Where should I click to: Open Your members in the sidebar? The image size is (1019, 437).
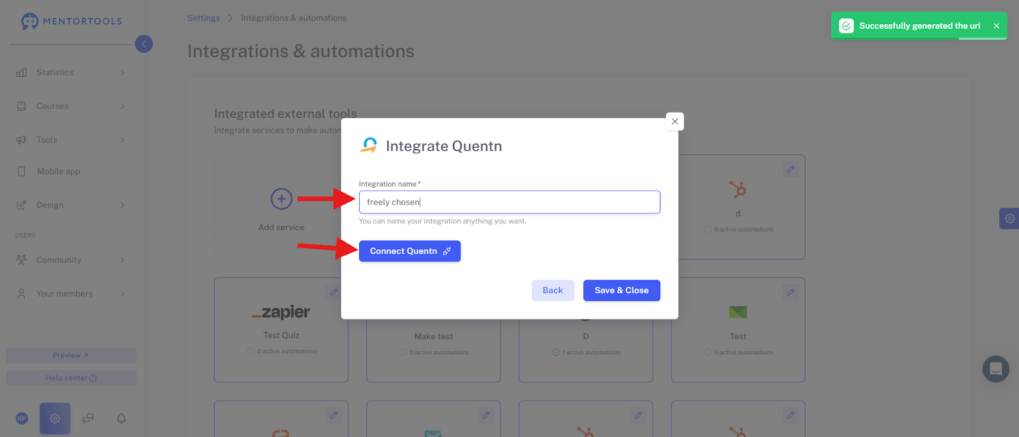(64, 294)
